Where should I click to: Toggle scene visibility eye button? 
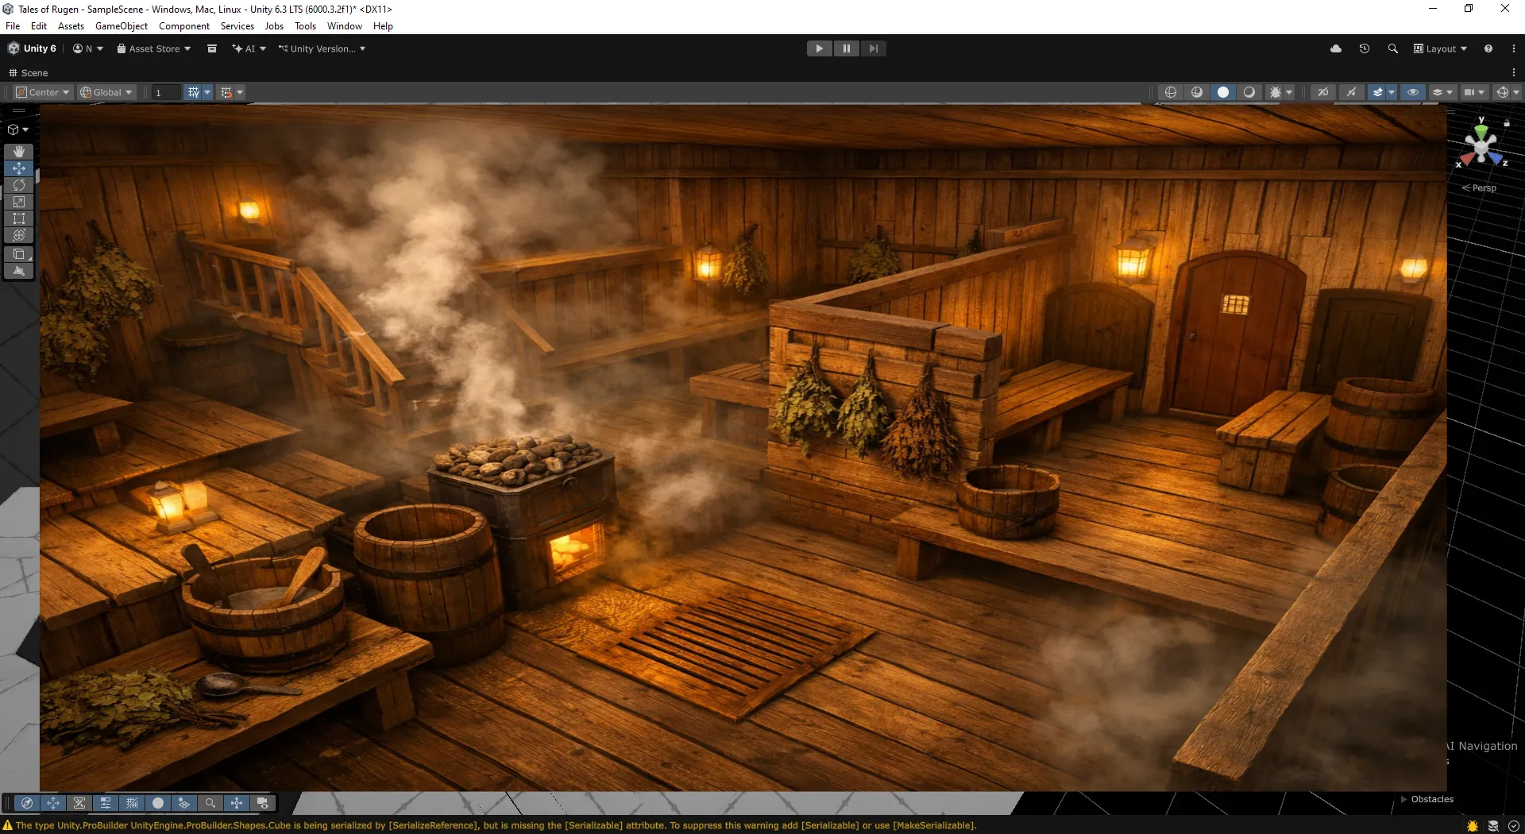tap(1413, 92)
